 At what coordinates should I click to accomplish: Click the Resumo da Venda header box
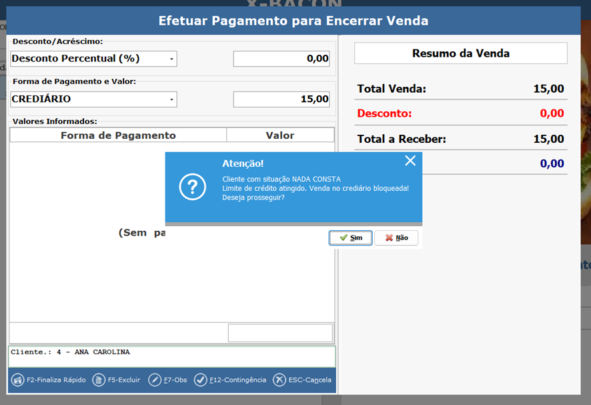[460, 53]
